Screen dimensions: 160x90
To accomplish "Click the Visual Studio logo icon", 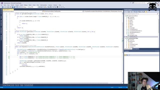I will point(2,3).
